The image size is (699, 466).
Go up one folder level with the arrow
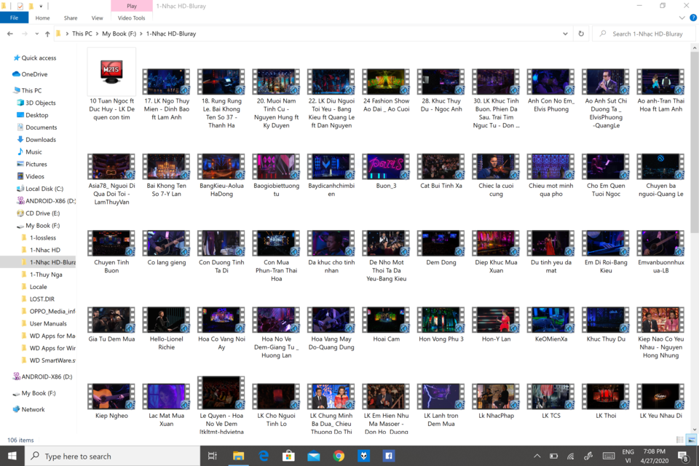coord(47,33)
